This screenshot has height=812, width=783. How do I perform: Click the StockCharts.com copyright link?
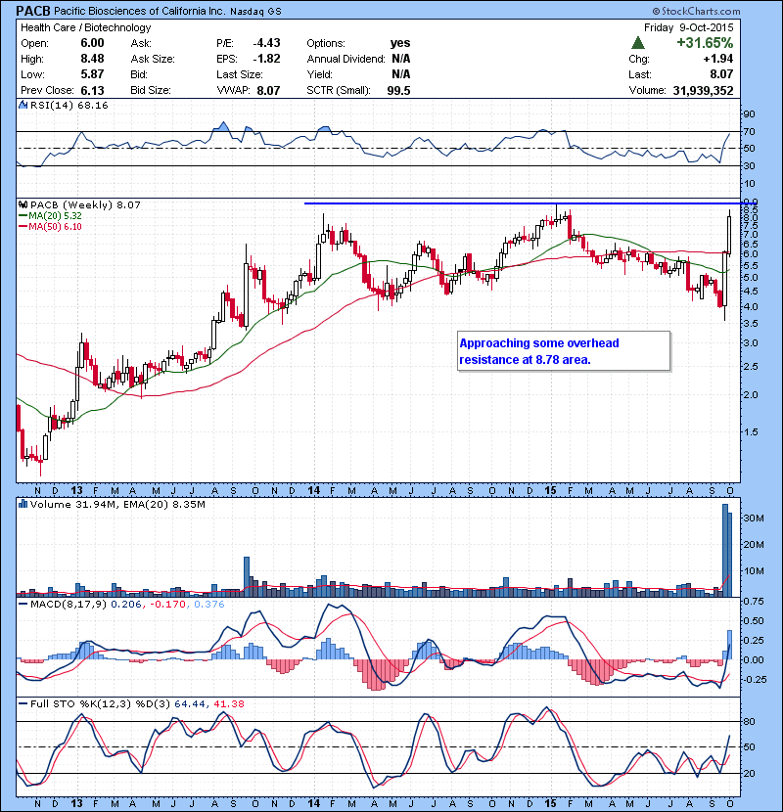point(696,11)
